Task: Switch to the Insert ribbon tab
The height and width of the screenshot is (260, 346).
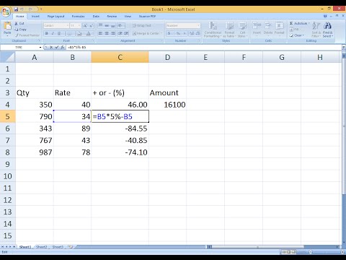Action: click(35, 17)
